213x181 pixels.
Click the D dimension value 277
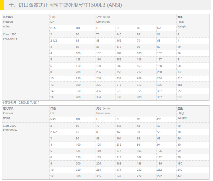[119, 151]
